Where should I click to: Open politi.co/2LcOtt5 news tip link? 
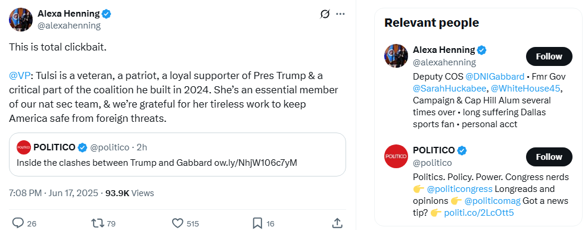(479, 213)
